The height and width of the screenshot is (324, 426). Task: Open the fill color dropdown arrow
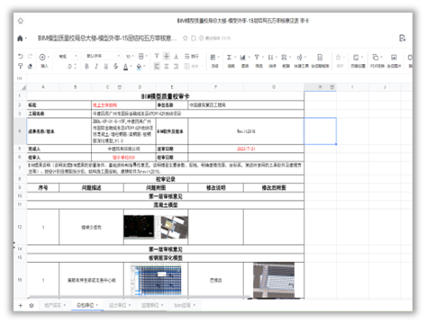coord(144,67)
